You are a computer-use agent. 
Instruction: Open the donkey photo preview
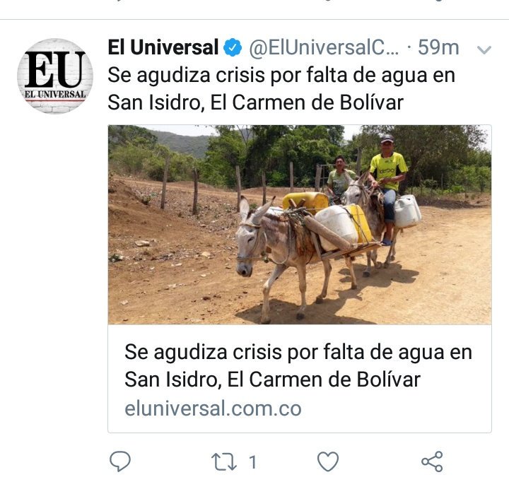[x=300, y=225]
